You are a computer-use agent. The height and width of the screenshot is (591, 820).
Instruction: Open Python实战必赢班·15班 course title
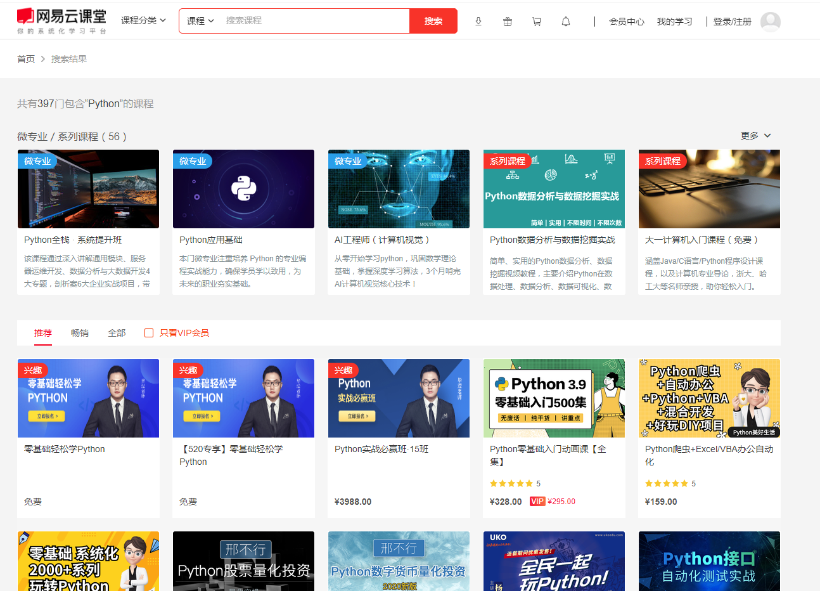click(x=381, y=449)
